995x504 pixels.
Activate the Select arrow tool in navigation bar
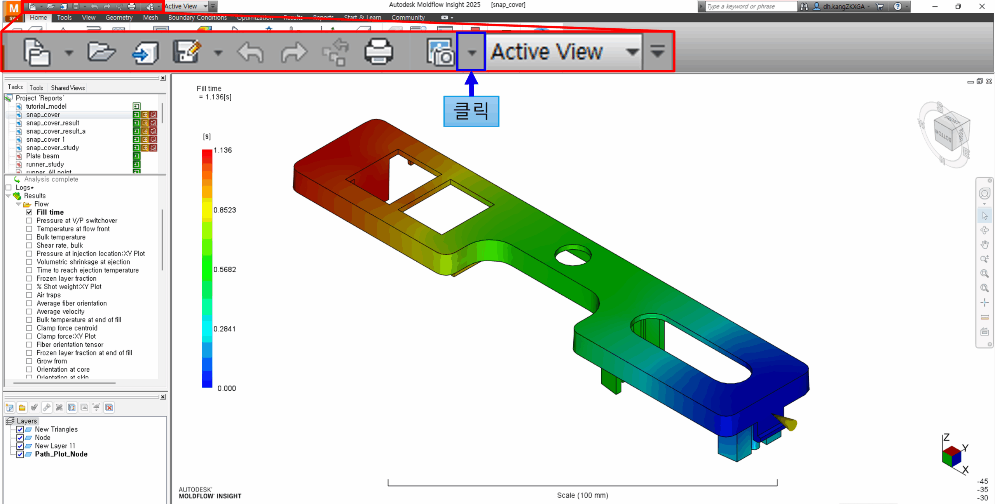tap(985, 216)
